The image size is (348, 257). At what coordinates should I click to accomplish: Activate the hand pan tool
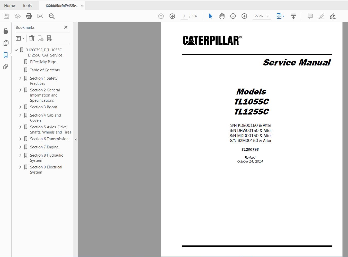coord(221,16)
